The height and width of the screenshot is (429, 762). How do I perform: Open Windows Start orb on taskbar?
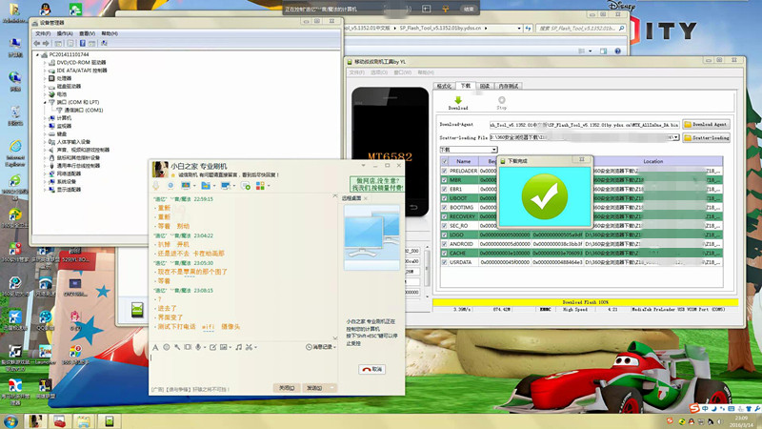click(x=10, y=421)
